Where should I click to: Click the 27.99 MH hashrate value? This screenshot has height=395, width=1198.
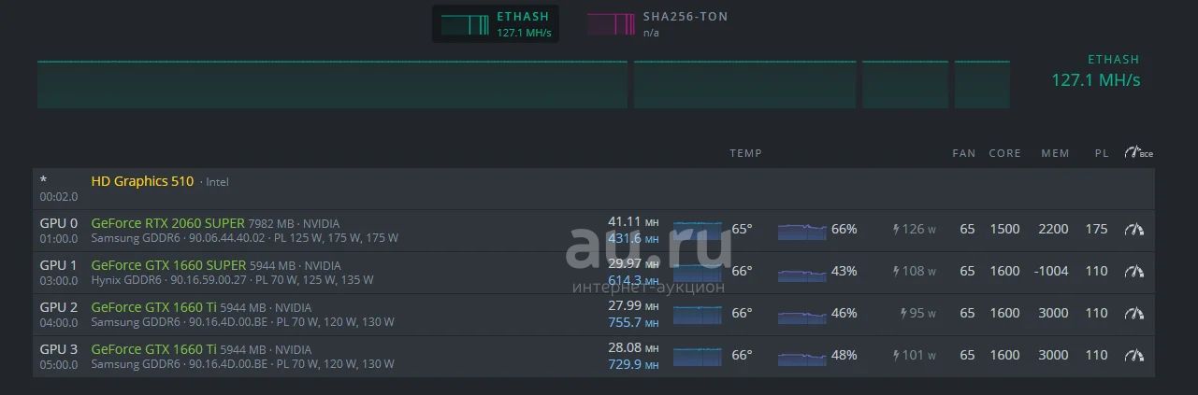[x=633, y=305]
